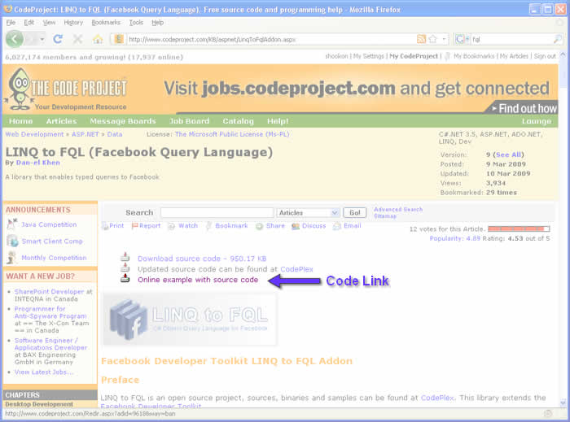The image size is (570, 422).
Task: Click the search magnifier icon in search box
Action: pos(557,39)
